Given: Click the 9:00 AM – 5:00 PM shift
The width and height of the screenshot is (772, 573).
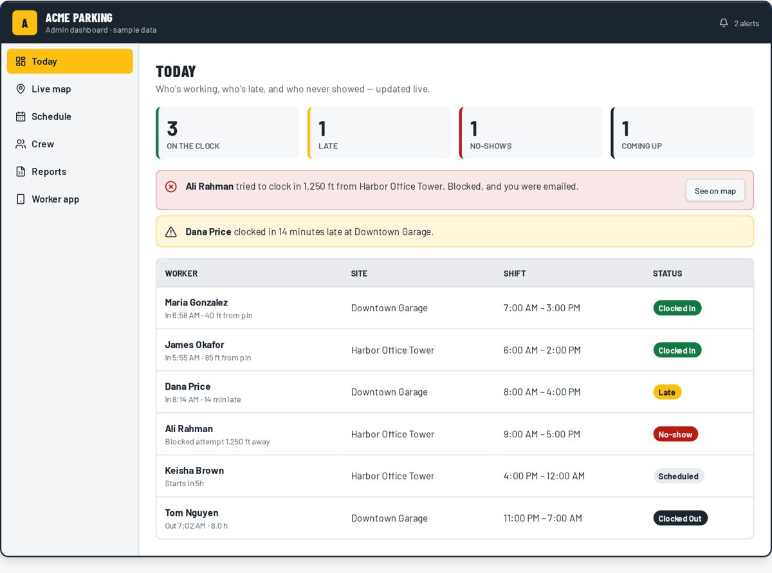Looking at the screenshot, I should pos(542,434).
